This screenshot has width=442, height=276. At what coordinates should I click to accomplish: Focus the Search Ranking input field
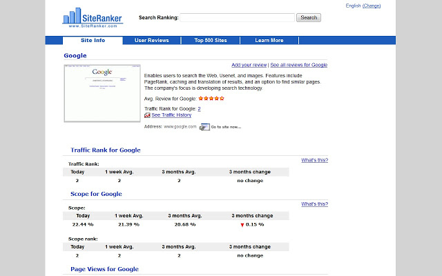[237, 17]
